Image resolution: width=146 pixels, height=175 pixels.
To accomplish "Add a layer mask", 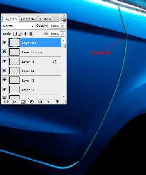I will pyautogui.click(x=23, y=102).
